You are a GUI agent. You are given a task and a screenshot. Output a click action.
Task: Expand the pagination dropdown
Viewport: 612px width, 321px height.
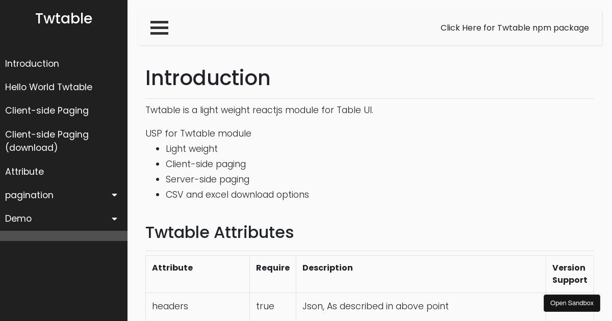point(29,195)
